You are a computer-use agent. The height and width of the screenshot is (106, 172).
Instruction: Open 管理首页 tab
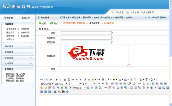coord(8,18)
